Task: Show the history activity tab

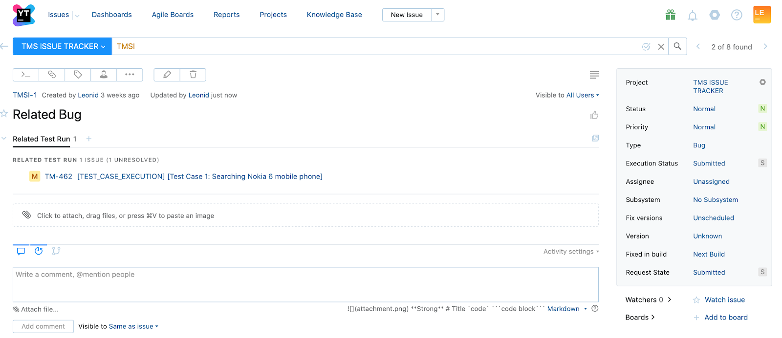Action: pos(39,251)
